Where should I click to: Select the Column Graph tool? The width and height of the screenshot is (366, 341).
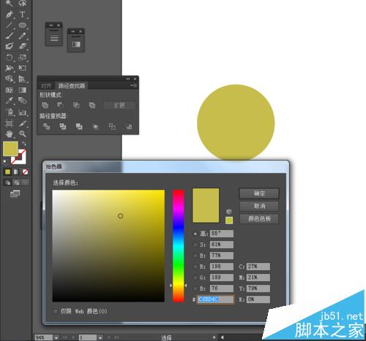point(23,112)
